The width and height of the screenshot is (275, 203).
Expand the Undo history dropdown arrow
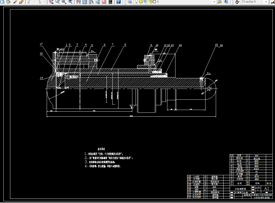click(34, 2)
